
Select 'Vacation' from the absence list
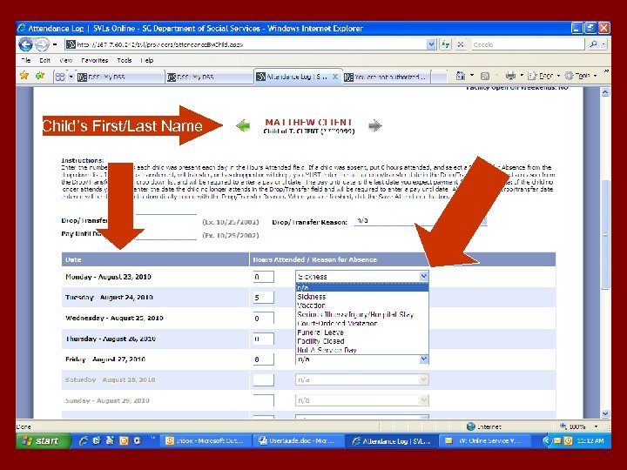click(362, 305)
